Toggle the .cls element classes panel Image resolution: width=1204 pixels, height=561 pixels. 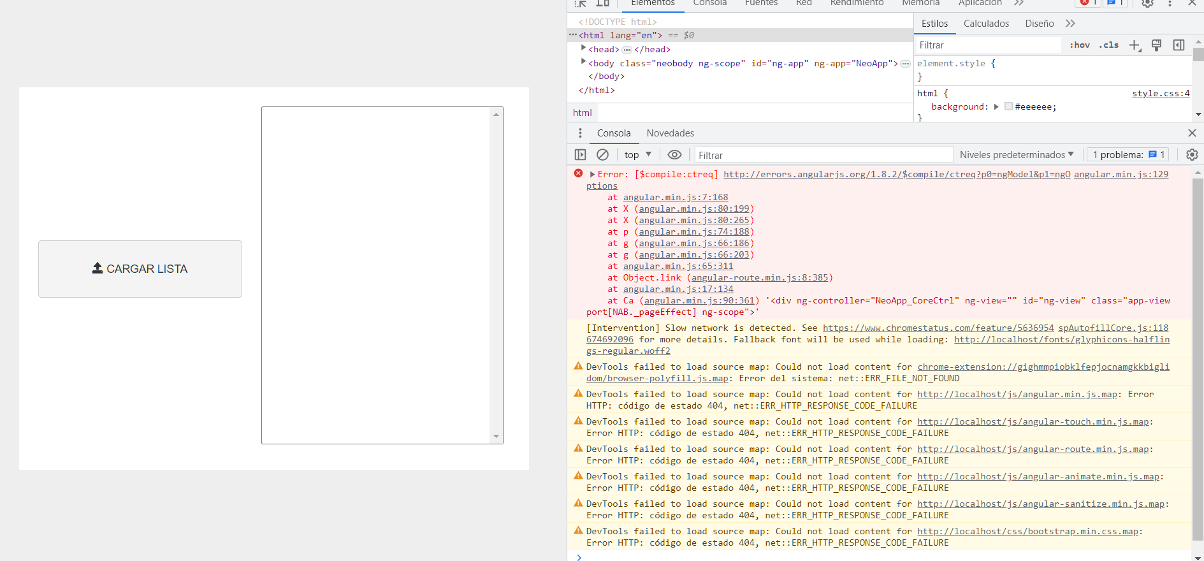(x=1109, y=45)
